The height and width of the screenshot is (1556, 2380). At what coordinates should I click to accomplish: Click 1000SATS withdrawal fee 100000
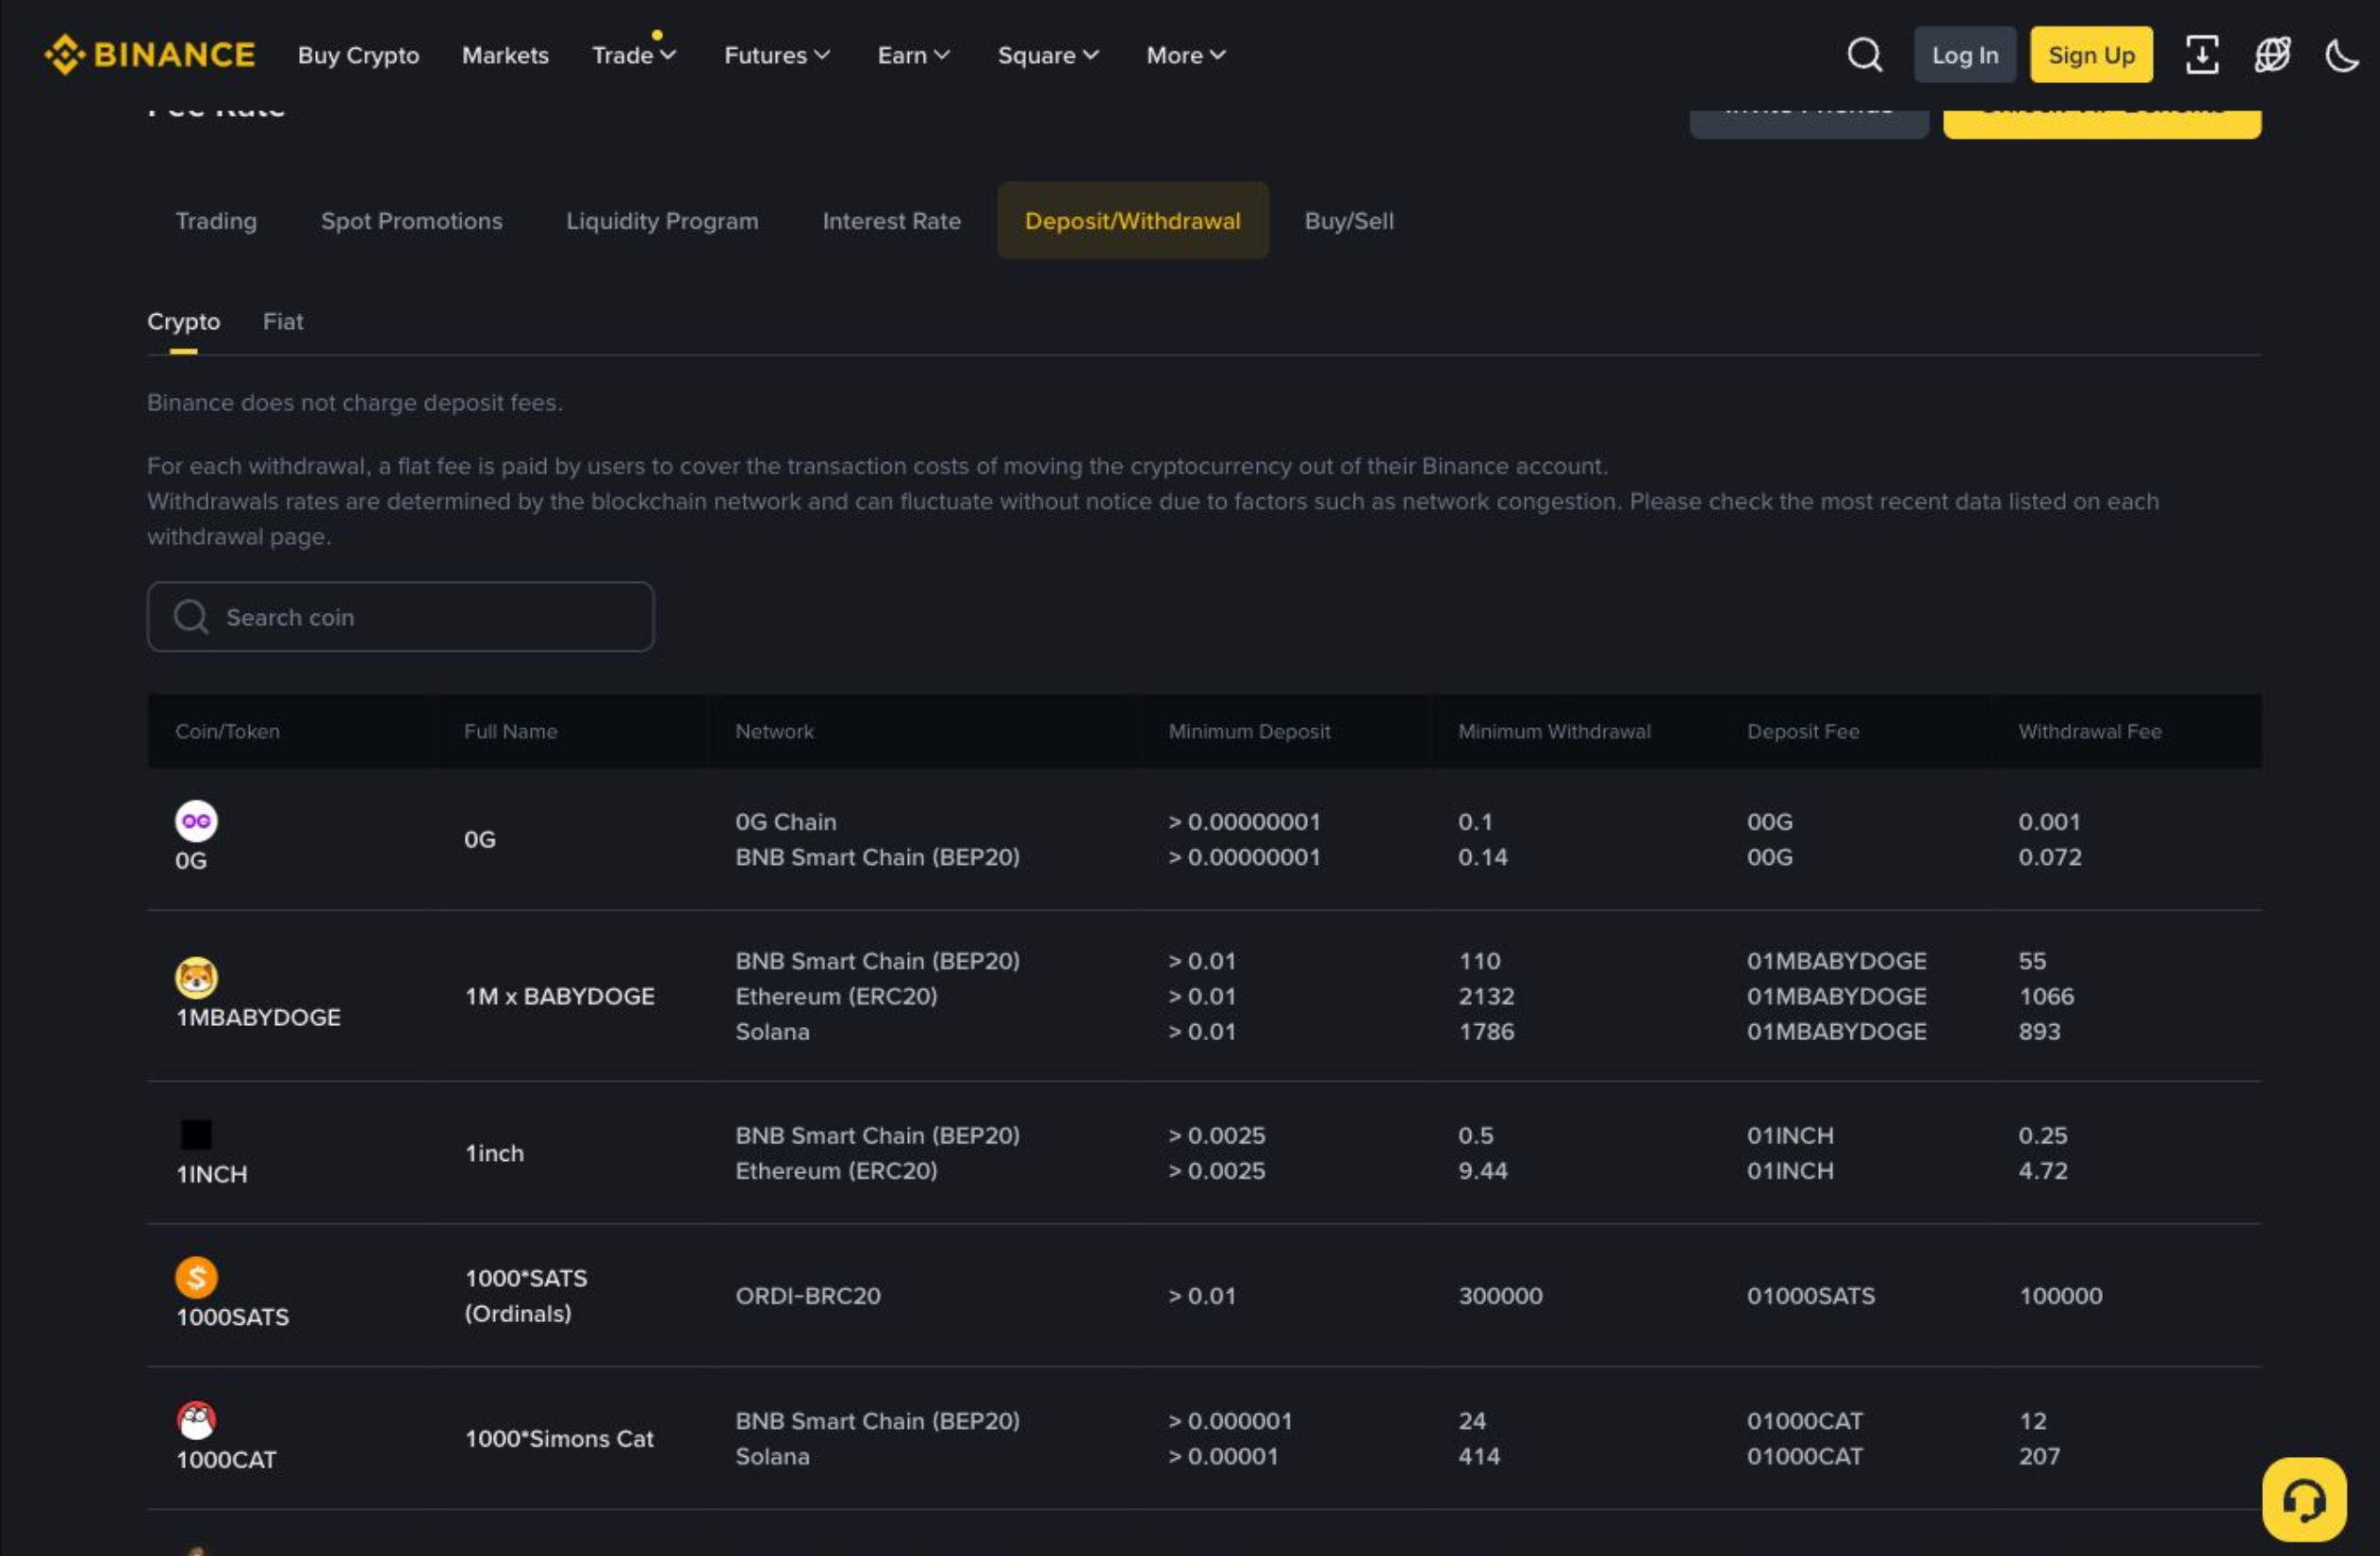coord(2060,1296)
